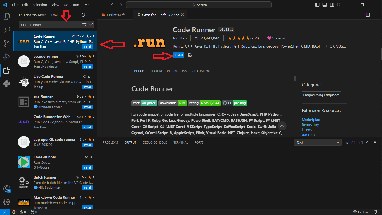Viewport: 382px width, 215px height.
Task: Maximize the panel with the chevron up
Action: click(368, 142)
